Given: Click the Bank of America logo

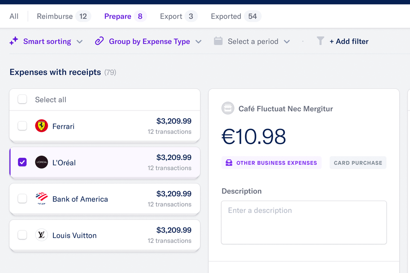Looking at the screenshot, I should [x=41, y=198].
